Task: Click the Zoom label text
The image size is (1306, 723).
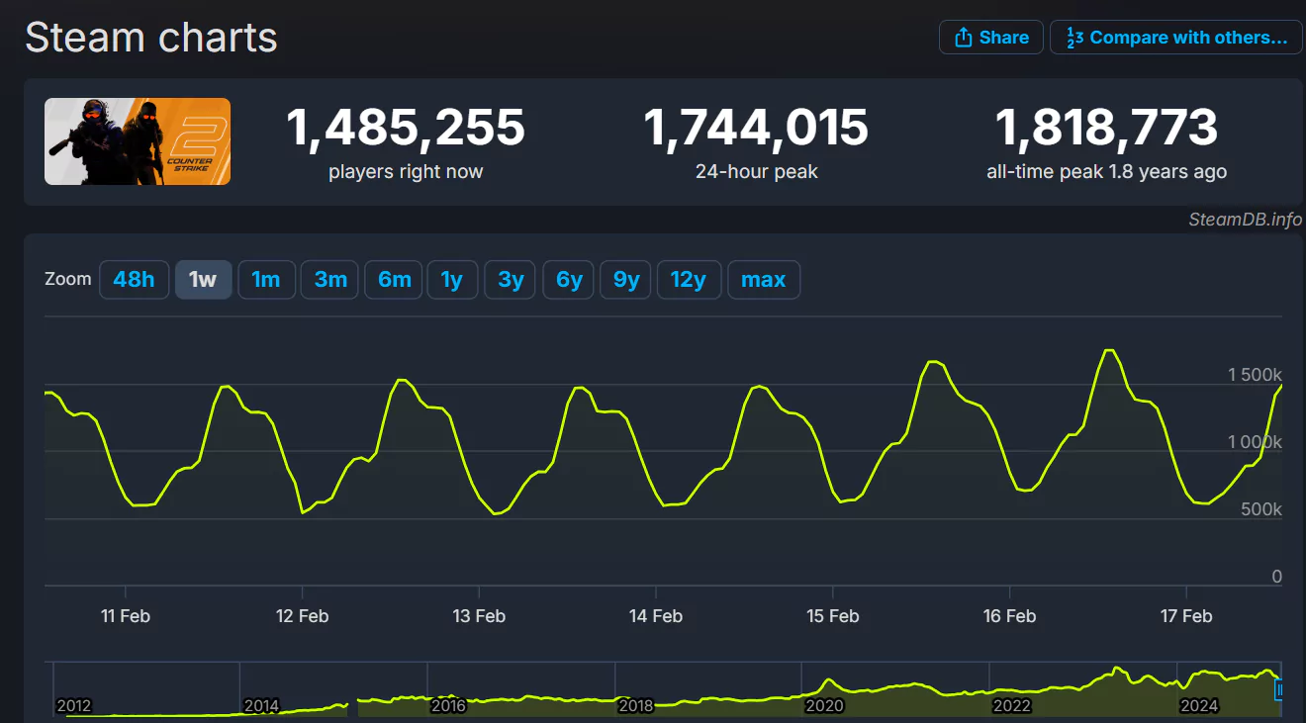Action: click(68, 279)
